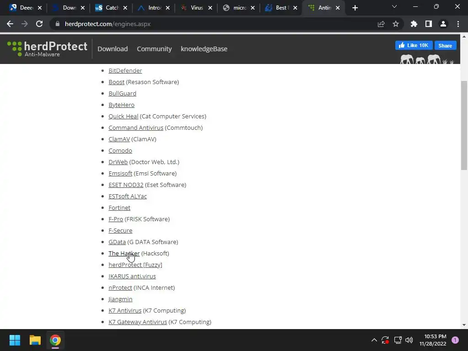The width and height of the screenshot is (468, 351).
Task: Open the GData link
Action: 117,242
